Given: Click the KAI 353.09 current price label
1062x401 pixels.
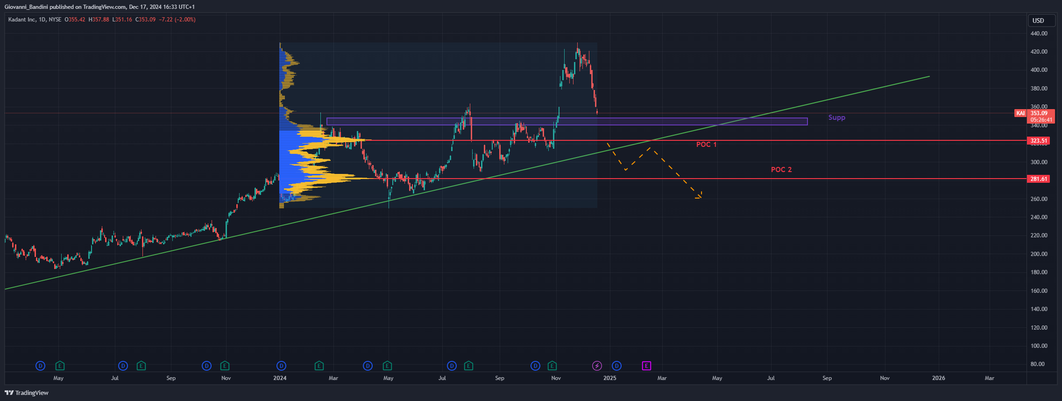Looking at the screenshot, I should tap(1034, 113).
